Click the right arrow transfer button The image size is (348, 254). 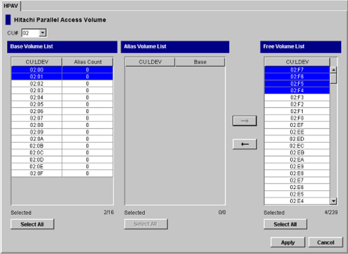[x=245, y=121]
